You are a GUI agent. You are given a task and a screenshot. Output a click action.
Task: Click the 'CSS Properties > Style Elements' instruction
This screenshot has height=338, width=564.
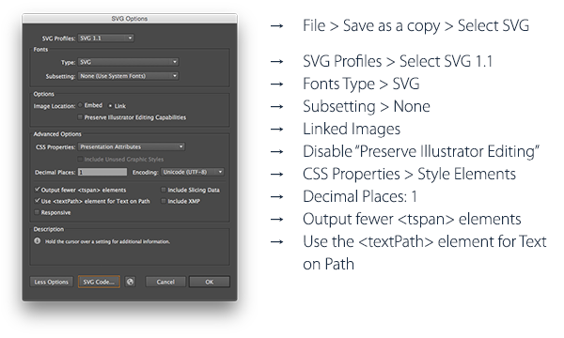click(x=409, y=175)
